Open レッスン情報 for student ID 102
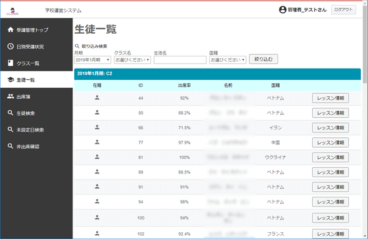This screenshot has width=368, height=239. [x=331, y=234]
